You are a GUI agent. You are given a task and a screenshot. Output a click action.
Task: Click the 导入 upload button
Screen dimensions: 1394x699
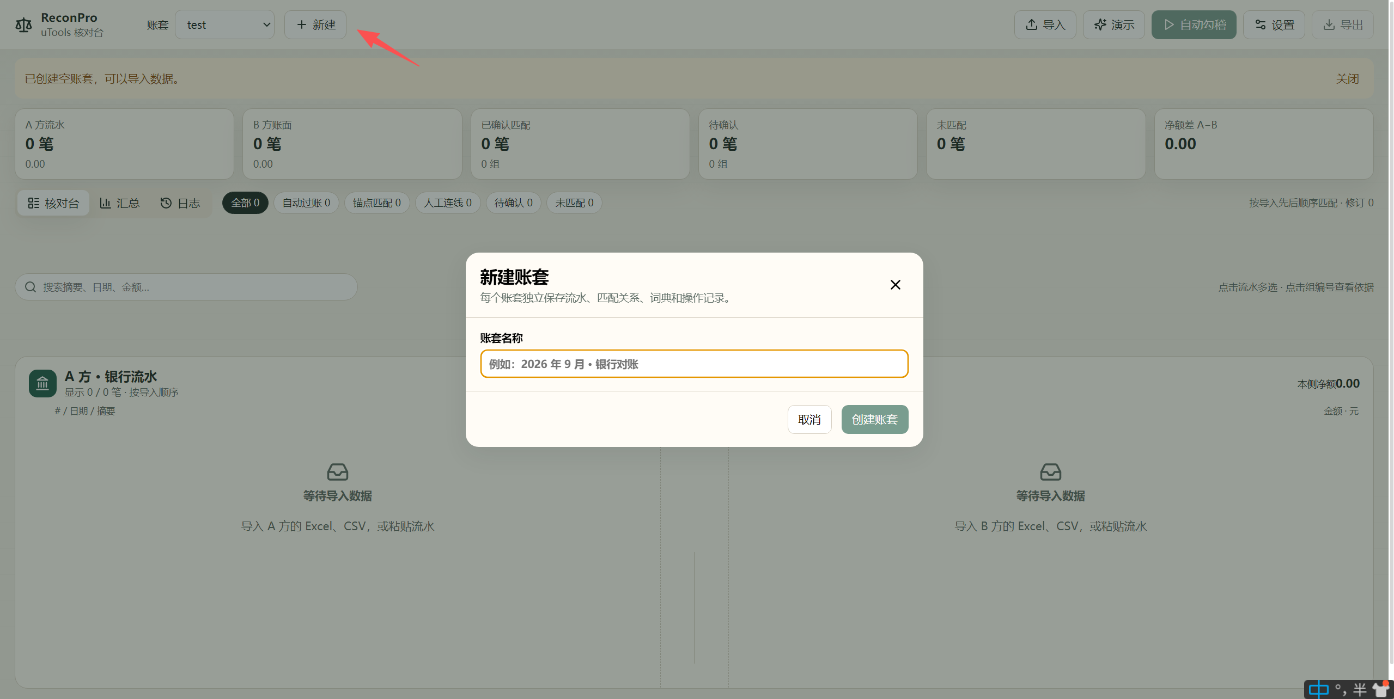(x=1045, y=25)
